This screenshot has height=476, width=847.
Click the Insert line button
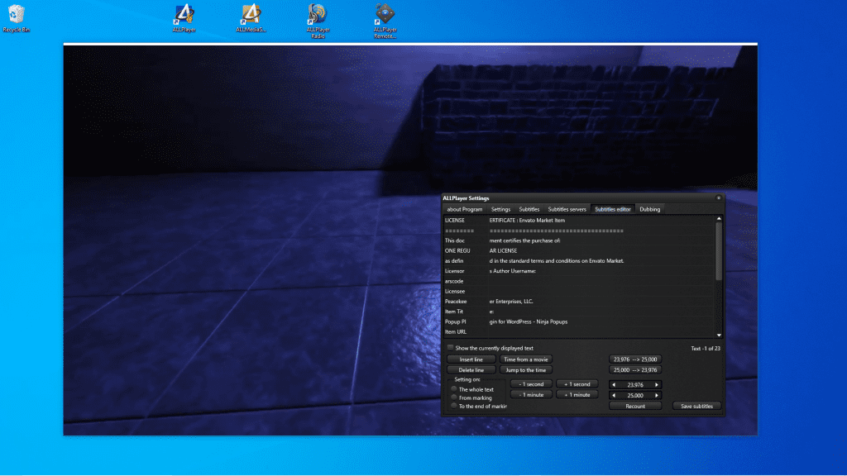point(471,359)
